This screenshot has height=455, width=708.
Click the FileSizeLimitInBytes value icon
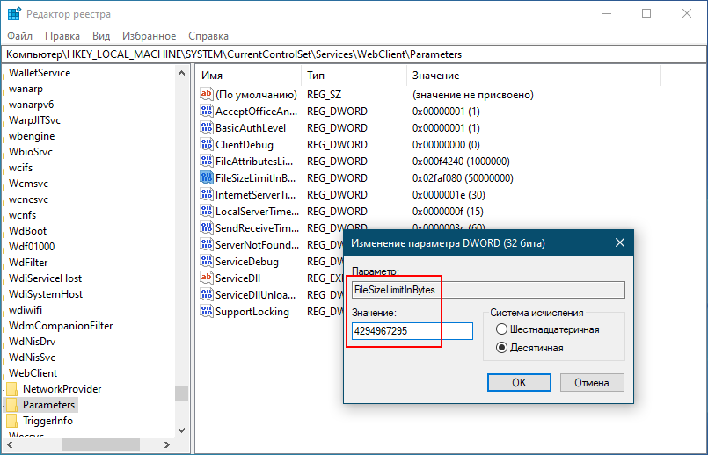207,177
